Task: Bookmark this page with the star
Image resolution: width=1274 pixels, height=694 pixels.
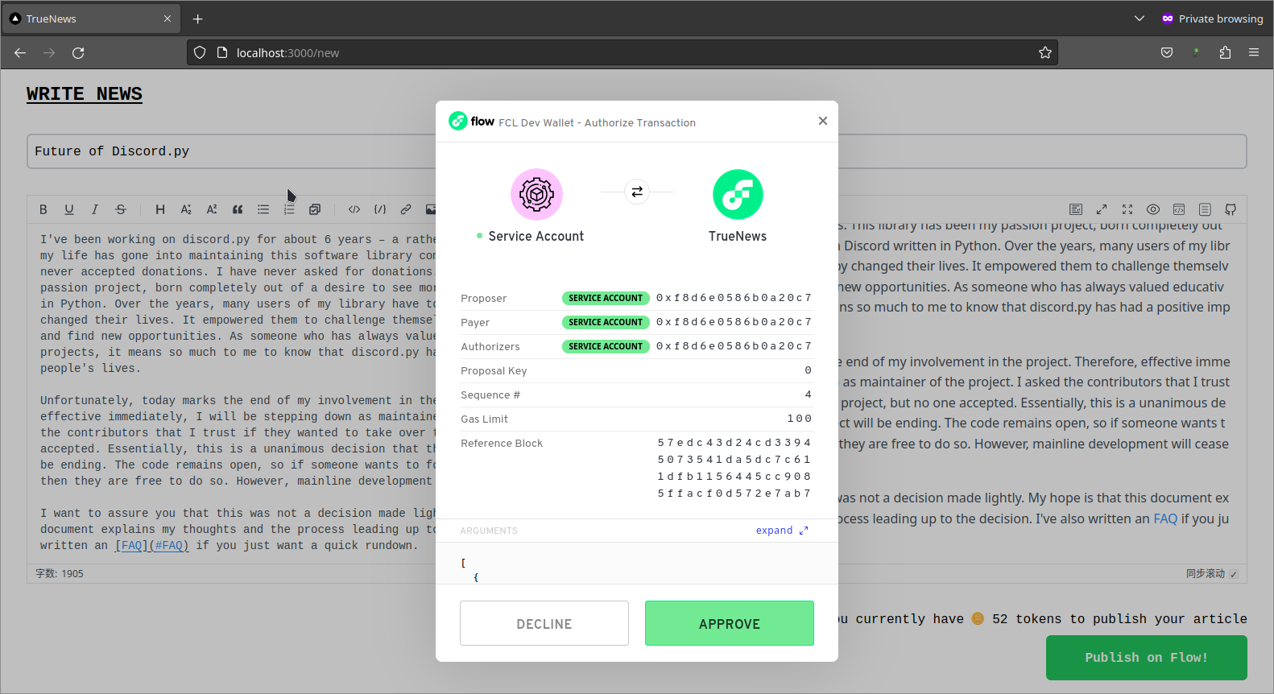Action: coord(1045,53)
